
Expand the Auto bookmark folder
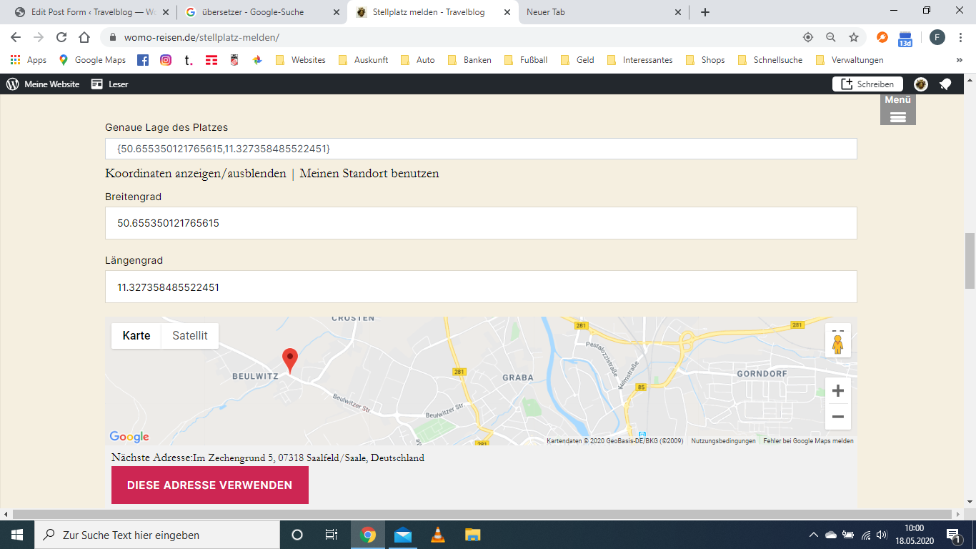click(x=418, y=60)
